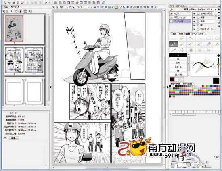222x171 pixels.
Task: Collapse left panel with the black arrow
Action: click(50, 87)
